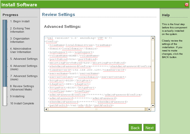This screenshot has width=190, height=134.
Task: Click the pathForDib /var/nds/dib line
Action: tap(81, 105)
